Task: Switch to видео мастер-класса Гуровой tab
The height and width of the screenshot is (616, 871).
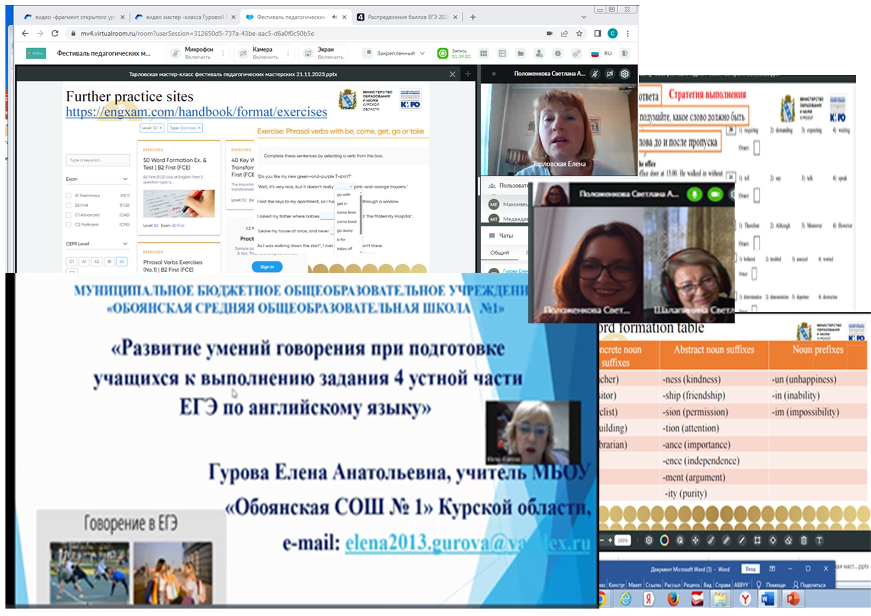Action: [185, 17]
